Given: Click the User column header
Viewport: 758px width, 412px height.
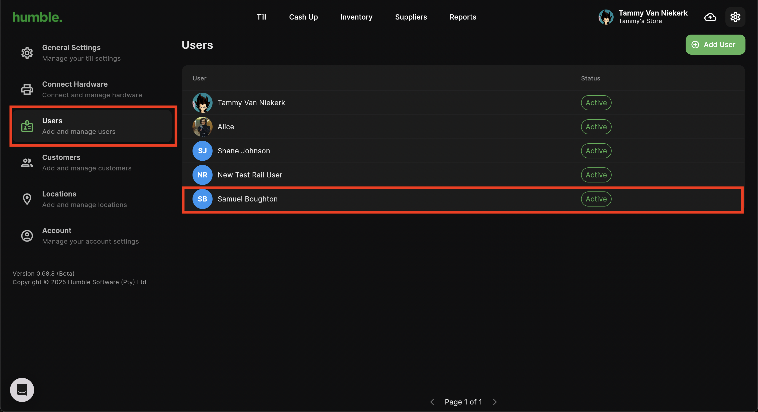Looking at the screenshot, I should [x=199, y=78].
